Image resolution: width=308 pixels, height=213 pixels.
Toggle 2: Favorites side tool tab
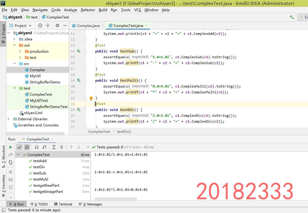pos(3,185)
